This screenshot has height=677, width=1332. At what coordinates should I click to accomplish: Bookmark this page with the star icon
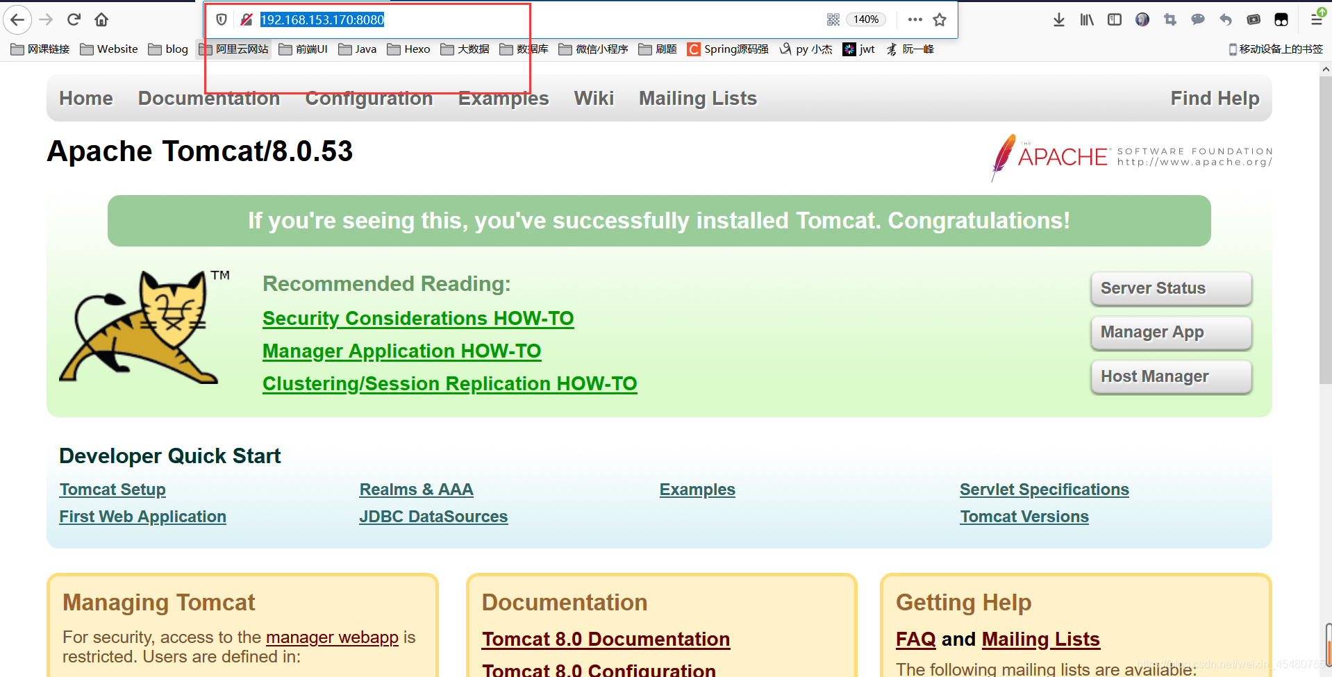(x=940, y=19)
